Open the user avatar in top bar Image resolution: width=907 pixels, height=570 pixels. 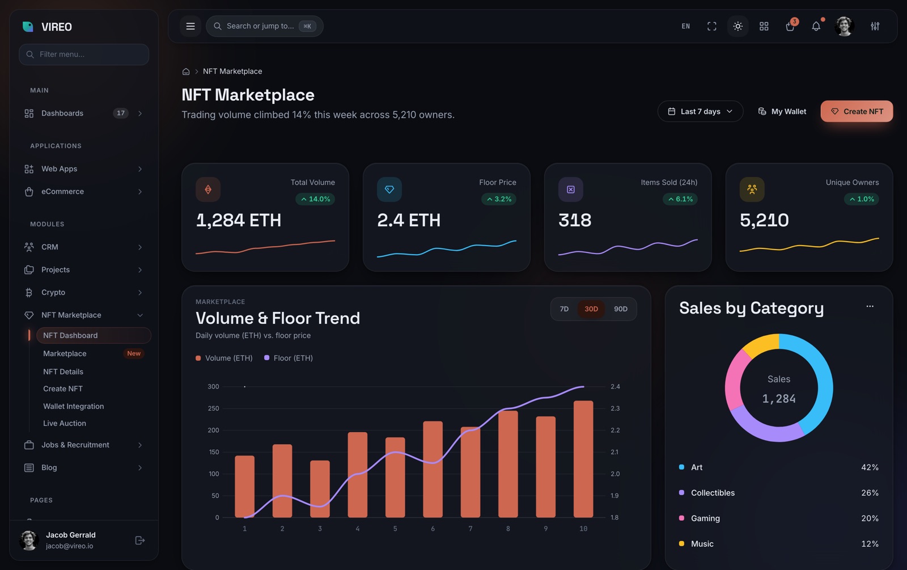pyautogui.click(x=845, y=26)
